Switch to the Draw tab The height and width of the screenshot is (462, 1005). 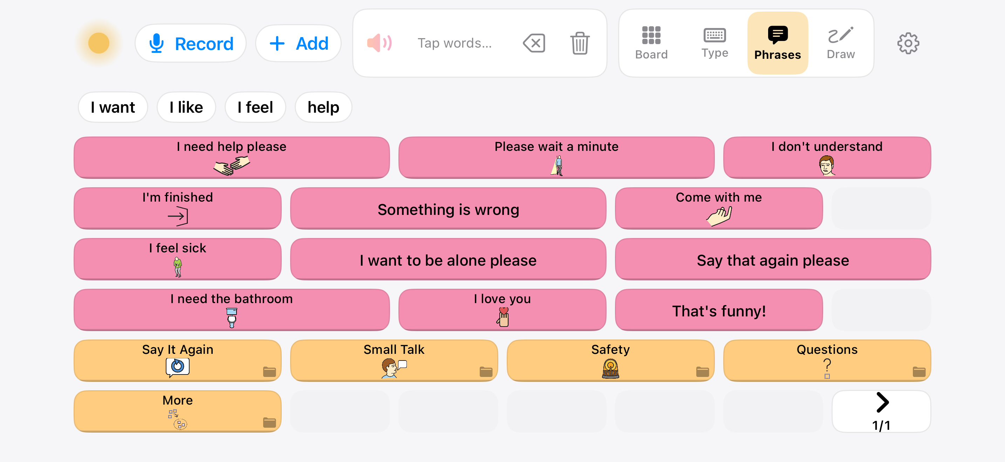click(840, 43)
